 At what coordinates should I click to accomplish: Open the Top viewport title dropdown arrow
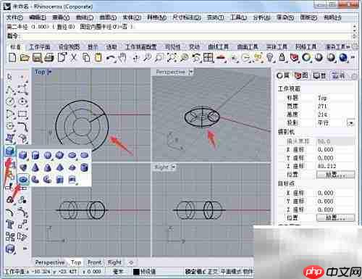[x=49, y=72]
